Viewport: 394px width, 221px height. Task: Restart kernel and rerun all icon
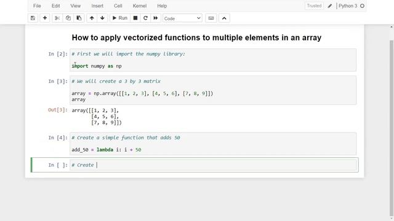156,18
